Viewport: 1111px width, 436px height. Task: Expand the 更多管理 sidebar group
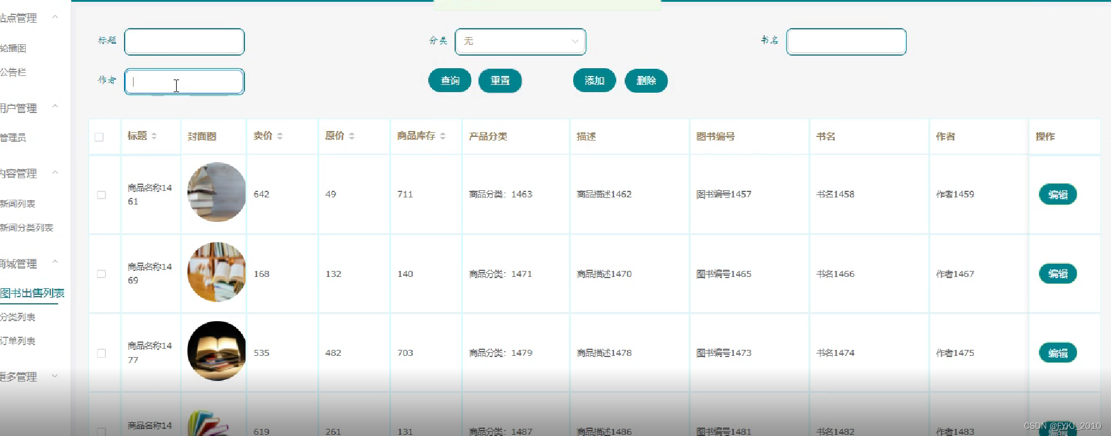point(55,376)
